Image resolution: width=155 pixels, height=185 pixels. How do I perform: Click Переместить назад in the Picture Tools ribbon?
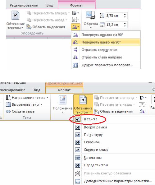coord(47,20)
